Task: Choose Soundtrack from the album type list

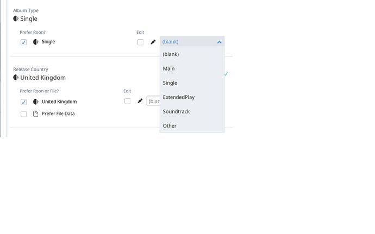Action: point(192,112)
